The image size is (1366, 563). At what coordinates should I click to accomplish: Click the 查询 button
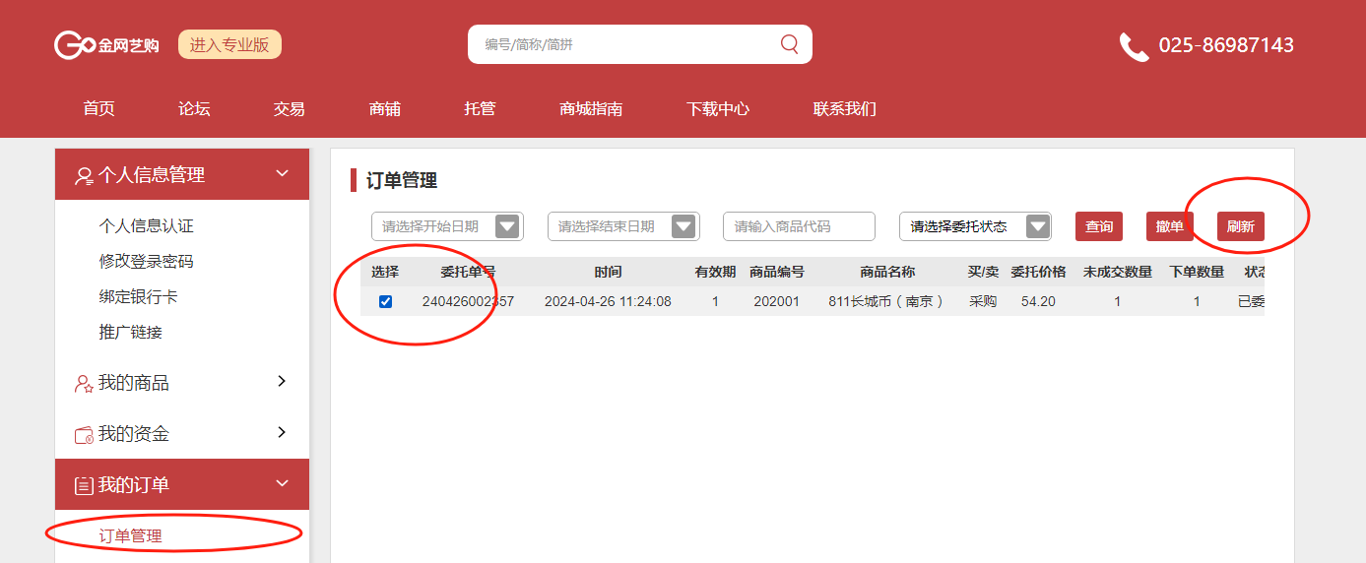(x=1099, y=226)
